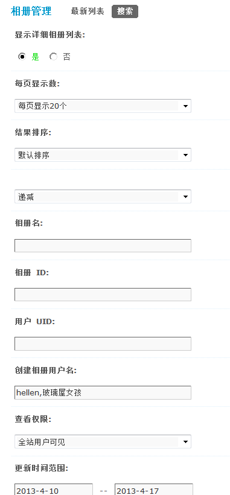The image size is (230, 495).
Task: Switch to the 最新列表 tab
Action: (x=88, y=11)
